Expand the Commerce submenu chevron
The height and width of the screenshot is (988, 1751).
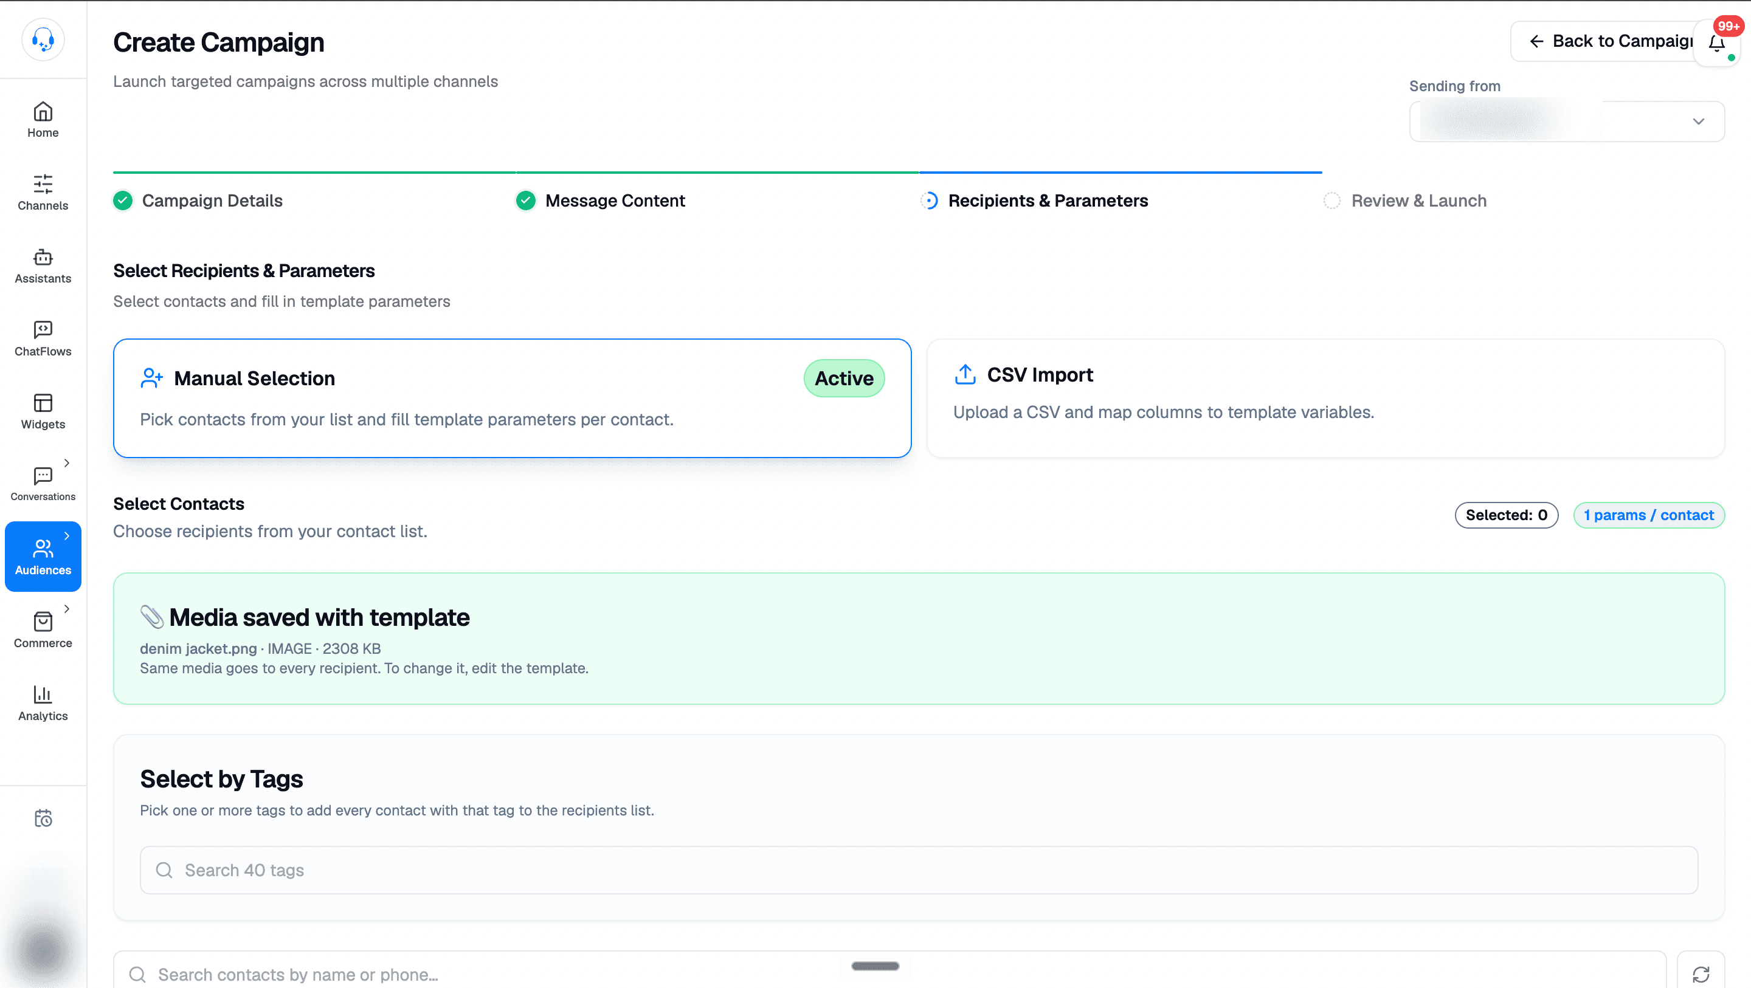click(x=67, y=608)
